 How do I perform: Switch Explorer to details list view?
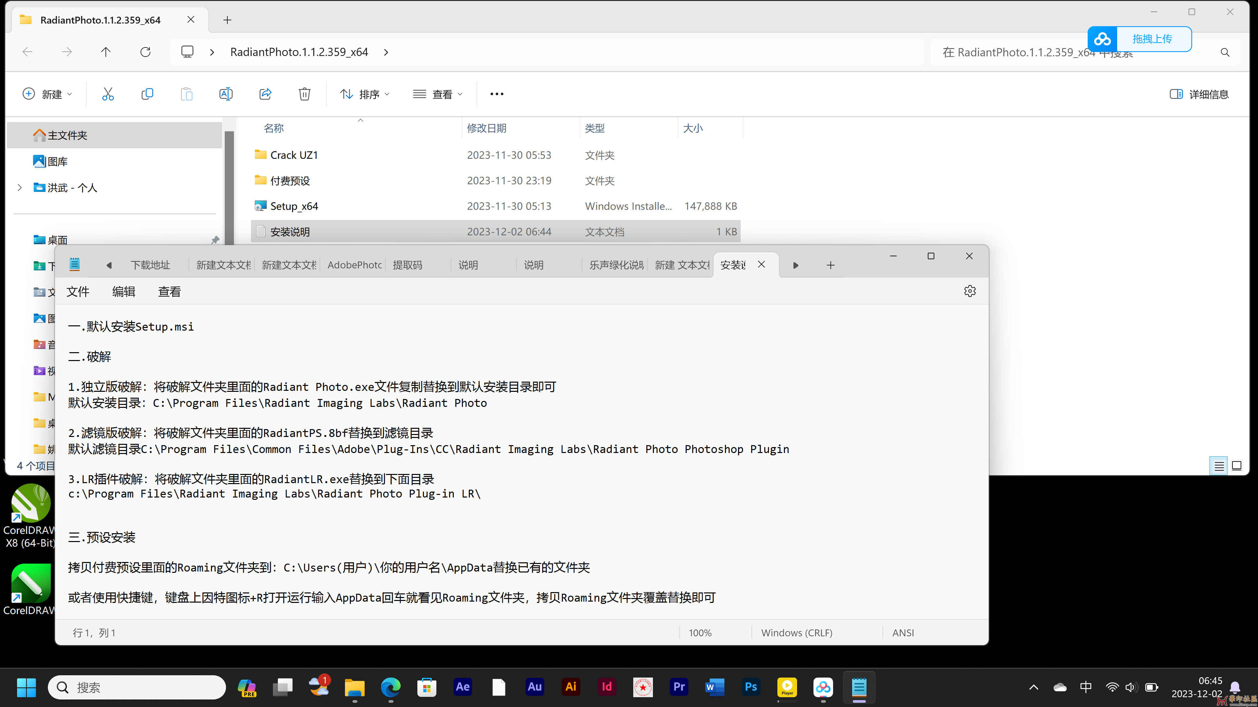[x=1219, y=466]
